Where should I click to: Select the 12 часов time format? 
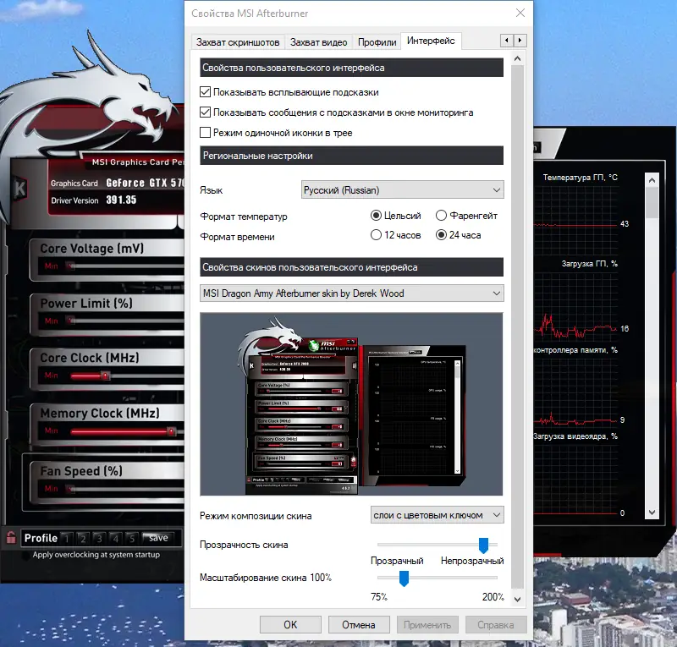click(x=376, y=235)
